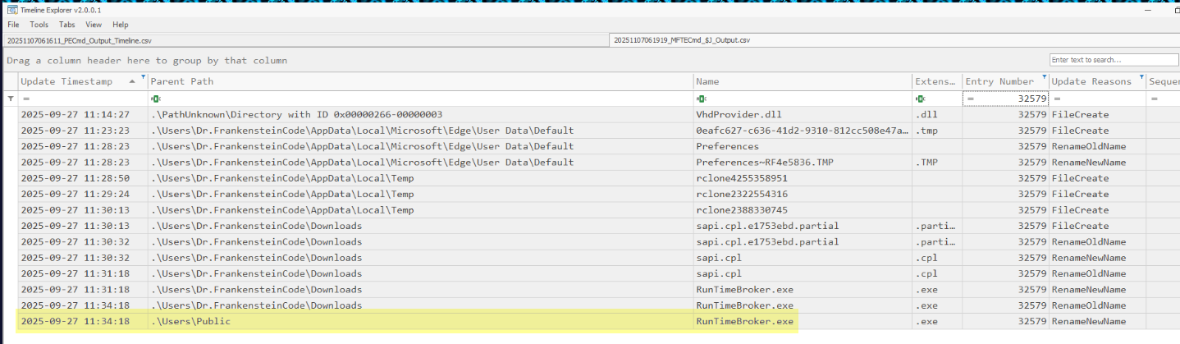Focus the 'Enter text to search' box
This screenshot has height=344, width=1180.
1111,60
